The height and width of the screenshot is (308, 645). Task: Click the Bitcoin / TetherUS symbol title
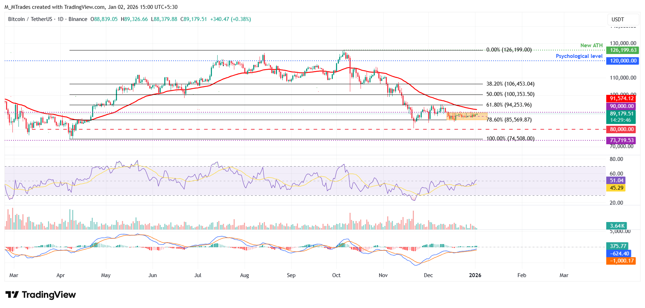pos(30,19)
